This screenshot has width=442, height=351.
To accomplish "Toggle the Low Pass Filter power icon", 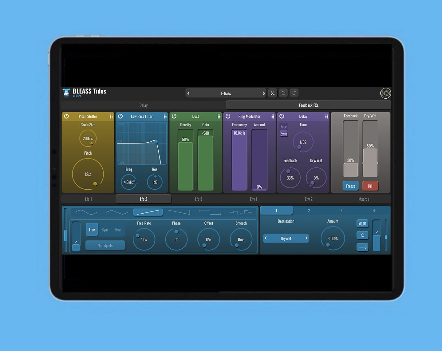I will pyautogui.click(x=120, y=116).
